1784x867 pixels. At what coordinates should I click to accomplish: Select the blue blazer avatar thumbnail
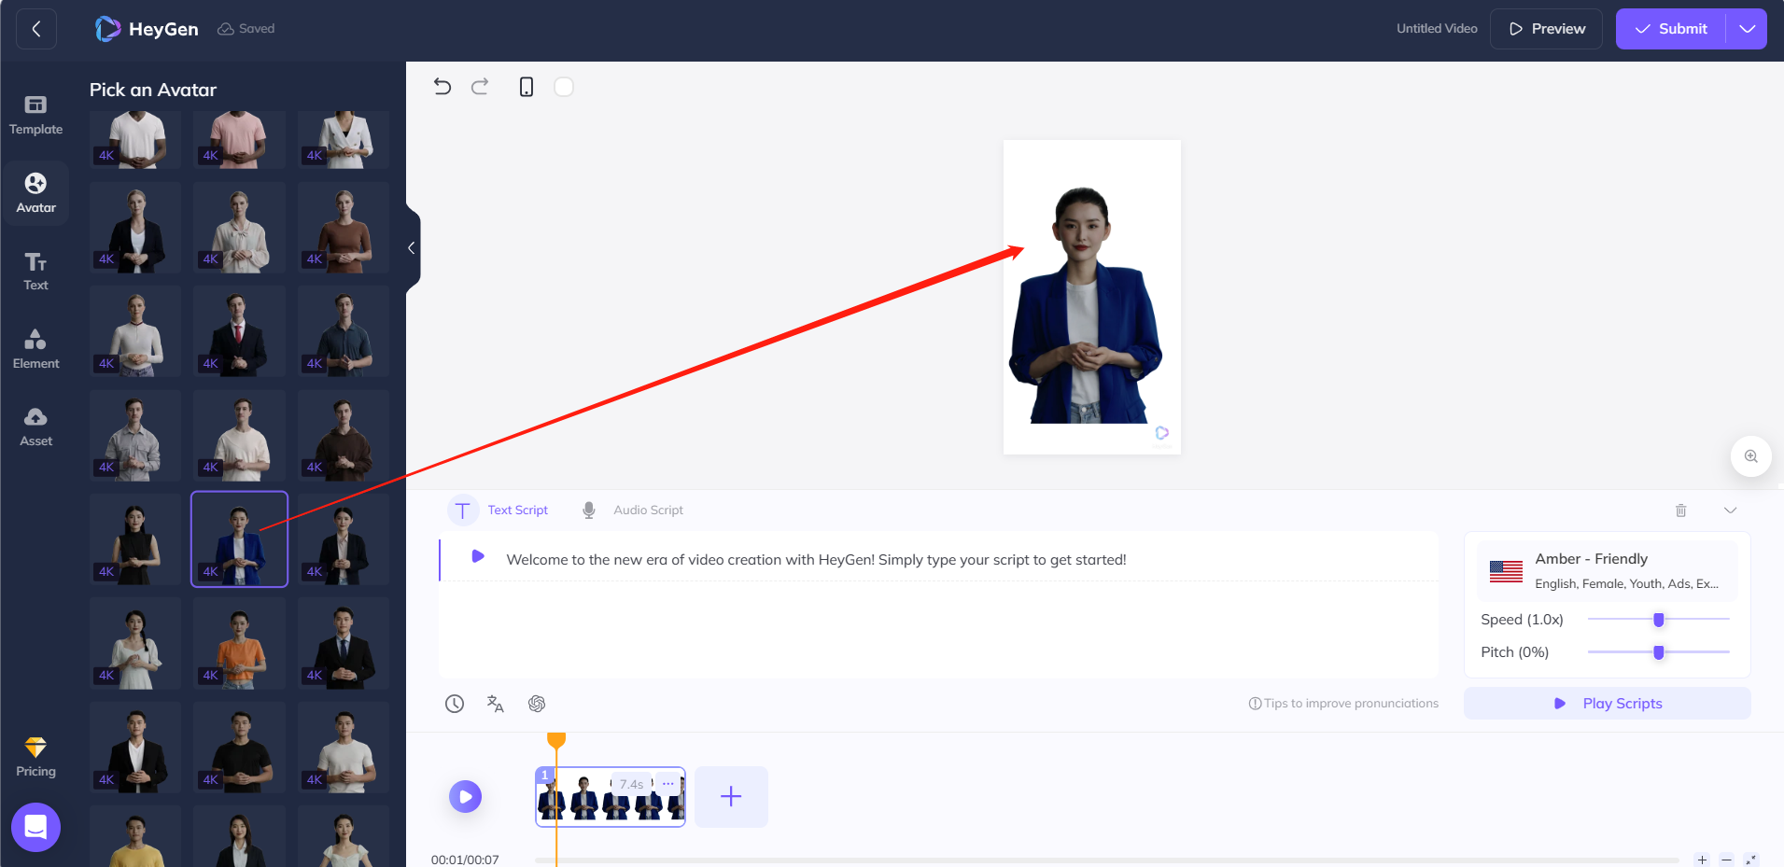tap(239, 539)
